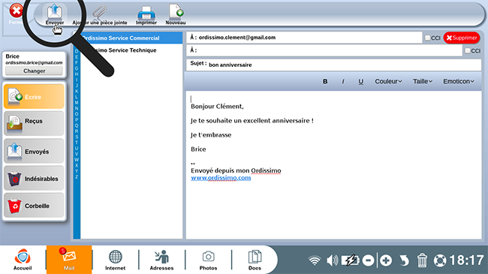This screenshot has width=488, height=274.
Task: Open the Emoticon dropdown
Action: (459, 81)
